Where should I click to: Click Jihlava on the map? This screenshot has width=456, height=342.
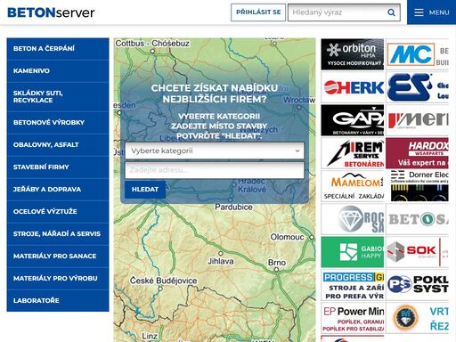(221, 261)
